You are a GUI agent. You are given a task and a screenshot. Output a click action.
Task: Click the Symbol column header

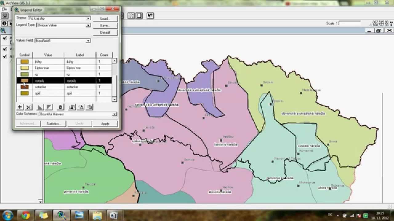tap(24, 55)
